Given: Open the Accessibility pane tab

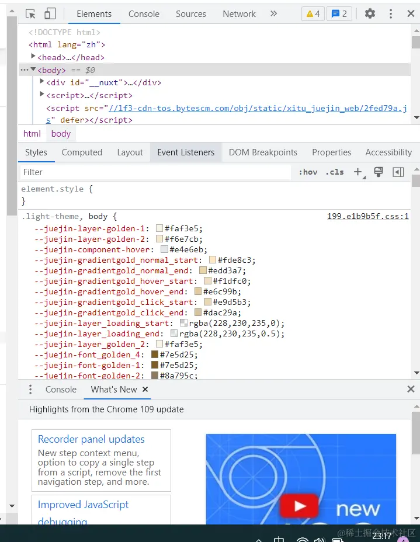Looking at the screenshot, I should (x=388, y=152).
